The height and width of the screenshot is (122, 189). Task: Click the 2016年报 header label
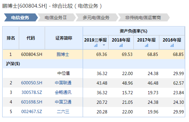(172, 40)
